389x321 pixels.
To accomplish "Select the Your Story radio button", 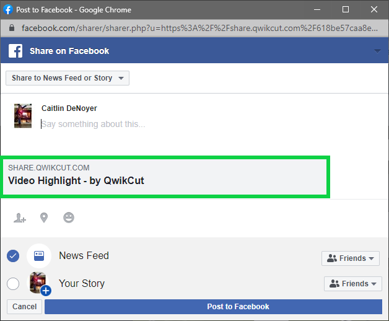I will (13, 284).
